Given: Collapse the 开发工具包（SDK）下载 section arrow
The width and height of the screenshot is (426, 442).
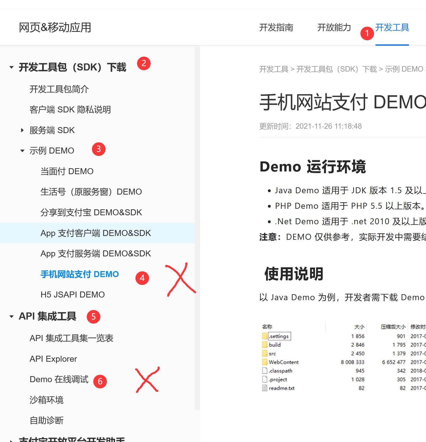Looking at the screenshot, I should coord(11,67).
